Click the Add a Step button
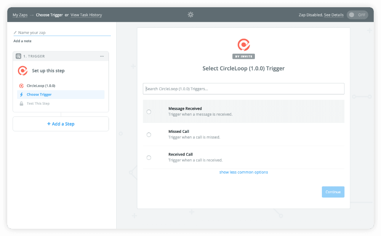This screenshot has width=381, height=236. pos(61,124)
